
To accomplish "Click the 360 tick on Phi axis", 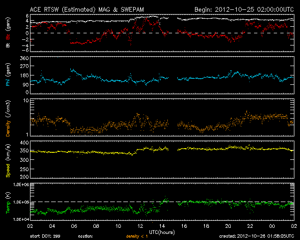I will (24, 58).
